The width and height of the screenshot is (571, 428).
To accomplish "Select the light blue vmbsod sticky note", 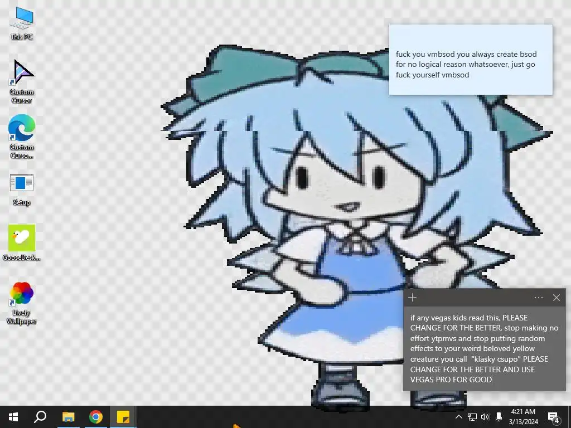I will (x=471, y=60).
